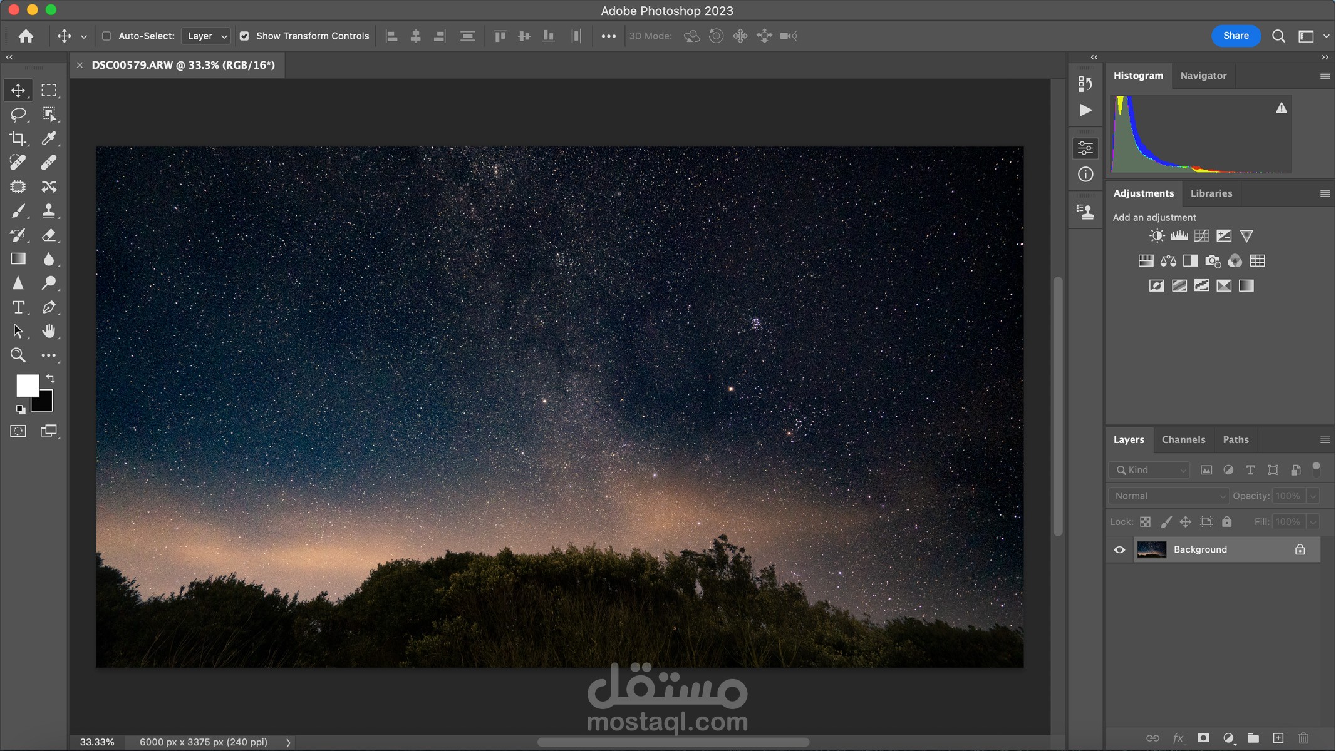Enable the Auto-Select checkbox
Image resolution: width=1336 pixels, height=751 pixels.
click(x=106, y=36)
